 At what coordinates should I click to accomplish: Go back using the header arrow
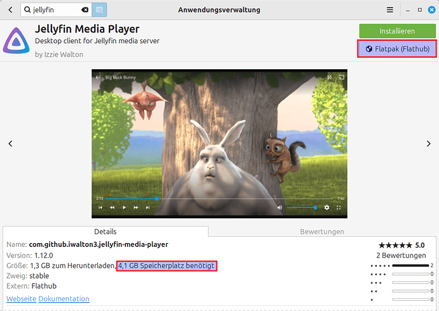[11, 10]
